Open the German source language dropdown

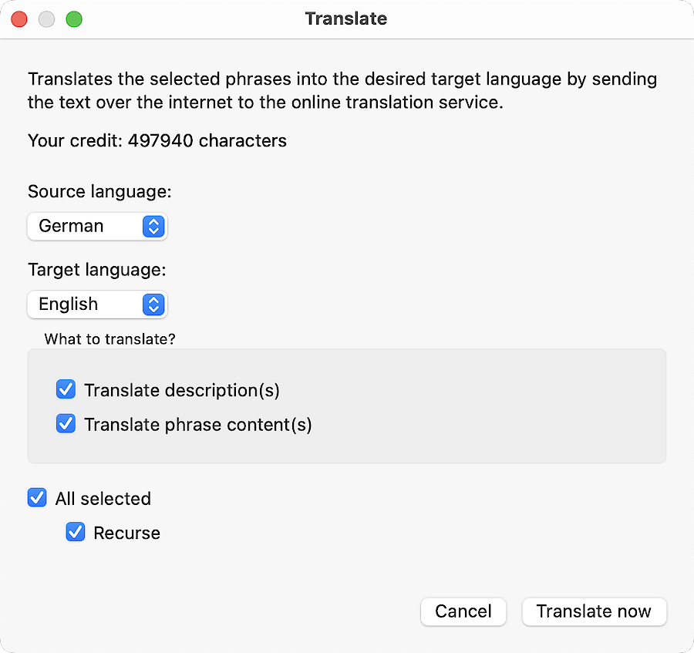point(96,226)
